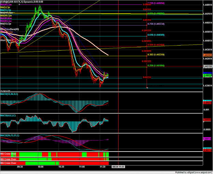Click the 11:30 time axis label

[x=103, y=167]
